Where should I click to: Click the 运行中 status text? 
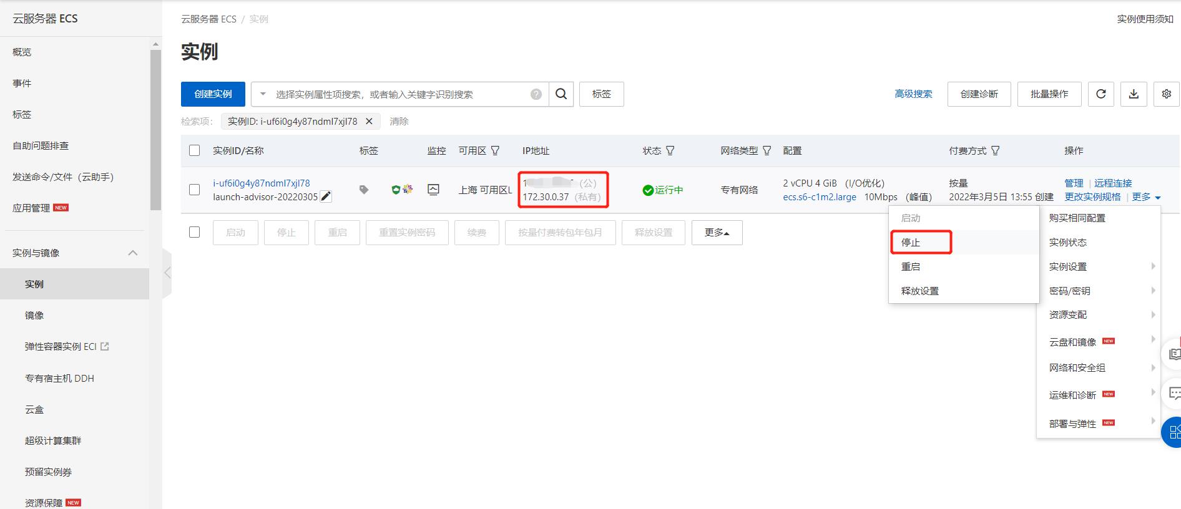tap(669, 190)
